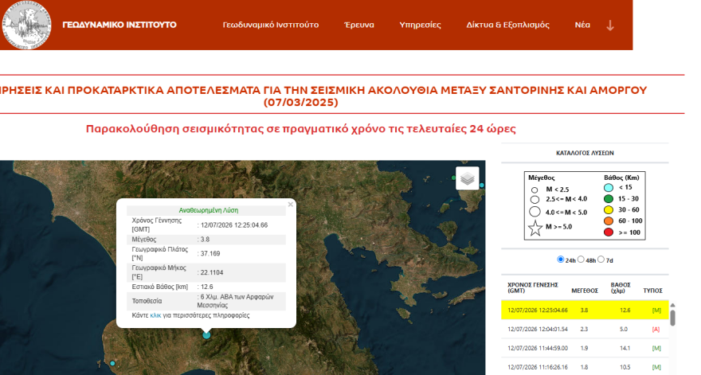The width and height of the screenshot is (701, 375).
Task: Click the star M >= 5.0 legend symbol
Action: point(535,228)
